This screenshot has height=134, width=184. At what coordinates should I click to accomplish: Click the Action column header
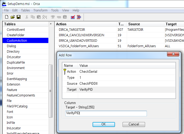[86, 24]
